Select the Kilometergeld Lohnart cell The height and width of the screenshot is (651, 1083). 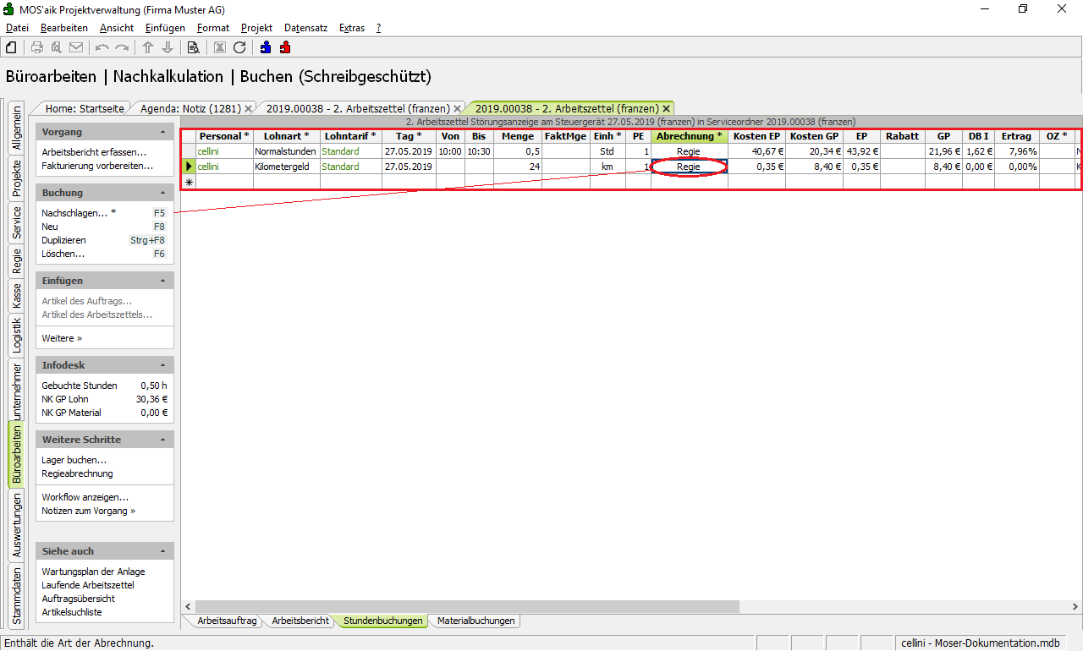pos(286,167)
